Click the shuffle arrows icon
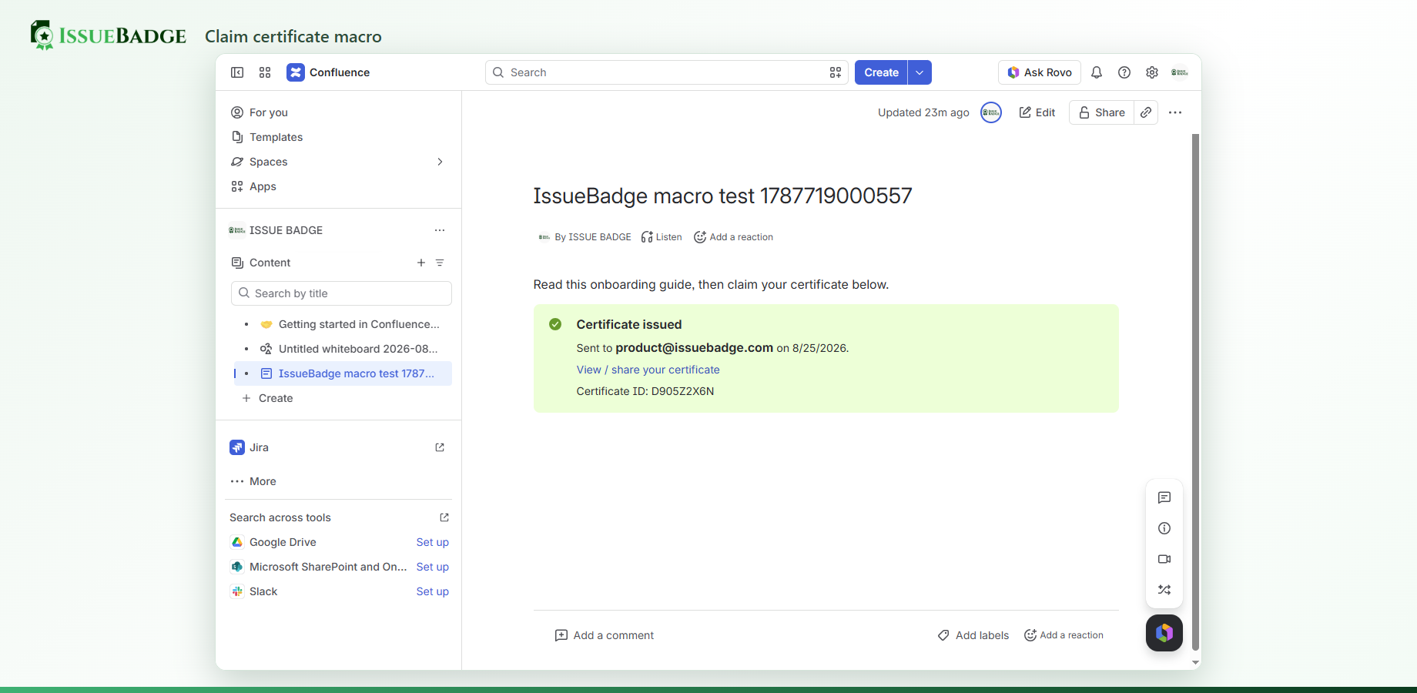Screen dimensions: 1417x693 [1164, 590]
